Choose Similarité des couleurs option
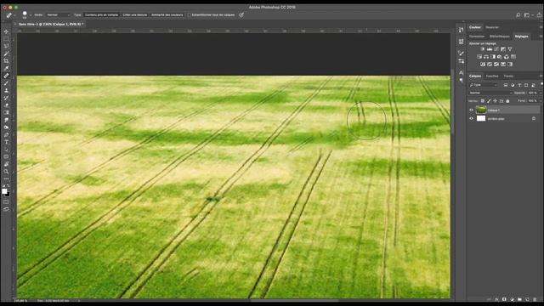The width and height of the screenshot is (544, 306). (x=167, y=15)
